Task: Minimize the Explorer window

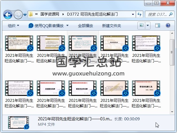Action: point(148,3)
